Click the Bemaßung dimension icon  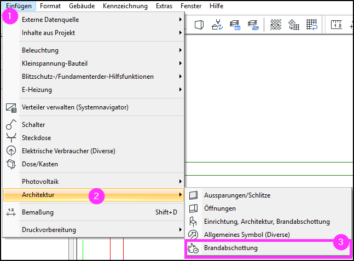coord(11,212)
